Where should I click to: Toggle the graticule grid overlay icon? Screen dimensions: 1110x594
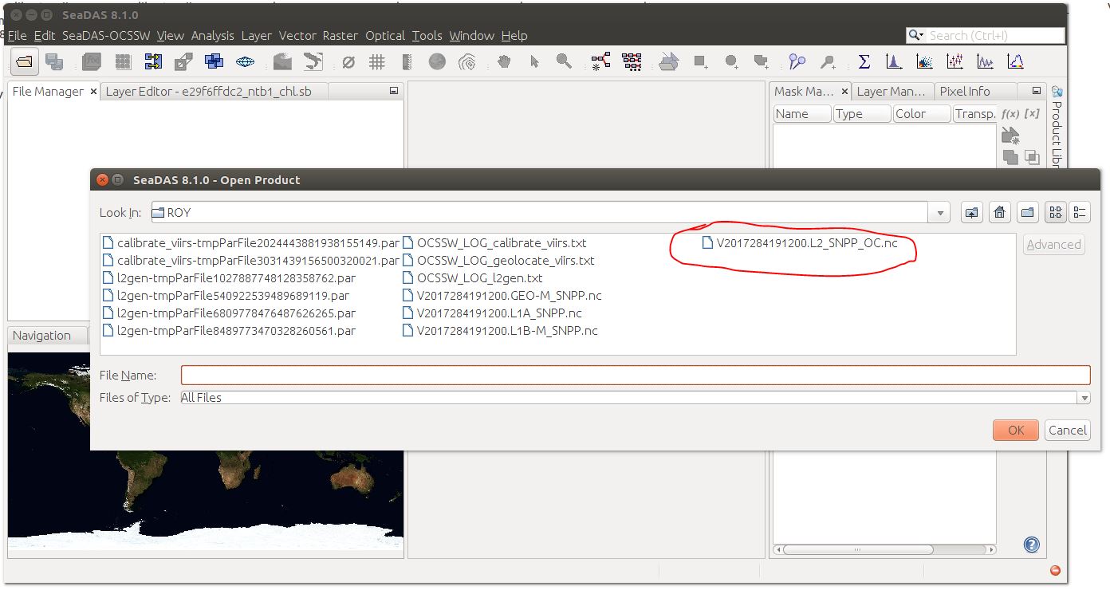tap(377, 61)
